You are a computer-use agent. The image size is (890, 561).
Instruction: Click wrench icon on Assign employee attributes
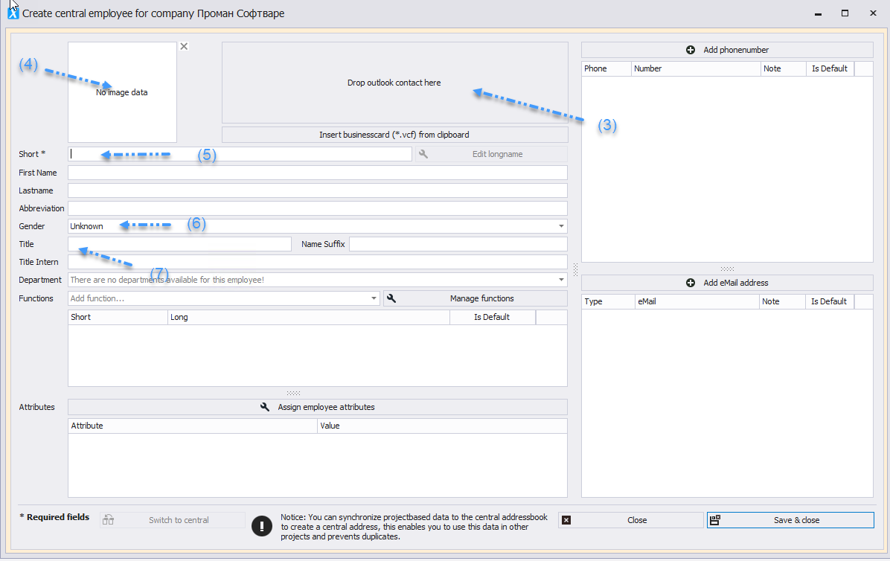click(x=264, y=407)
